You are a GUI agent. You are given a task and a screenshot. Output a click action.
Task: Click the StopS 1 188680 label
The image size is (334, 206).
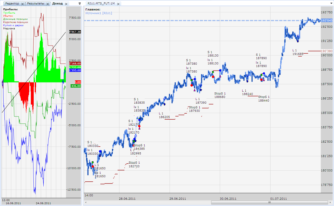tap(220, 95)
